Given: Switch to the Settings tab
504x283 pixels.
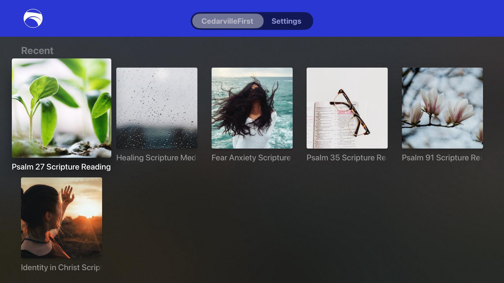Looking at the screenshot, I should tap(286, 21).
